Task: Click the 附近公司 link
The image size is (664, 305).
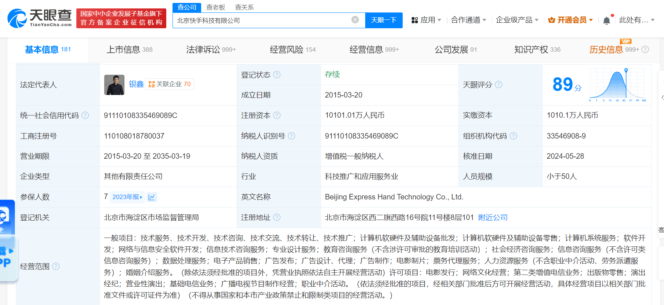Action: coord(493,217)
